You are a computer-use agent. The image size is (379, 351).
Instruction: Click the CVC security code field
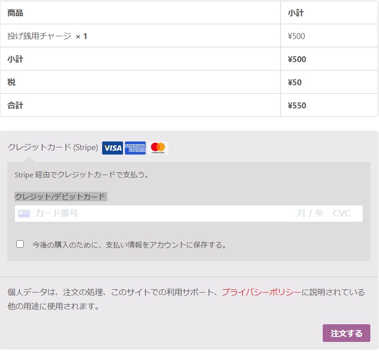pos(342,213)
